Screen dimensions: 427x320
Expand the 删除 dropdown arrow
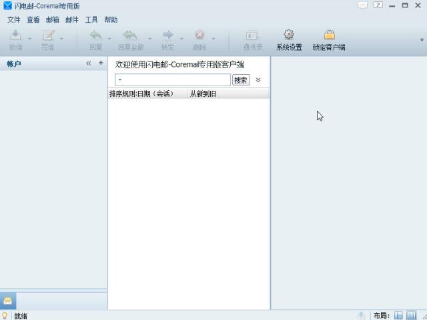[213, 39]
